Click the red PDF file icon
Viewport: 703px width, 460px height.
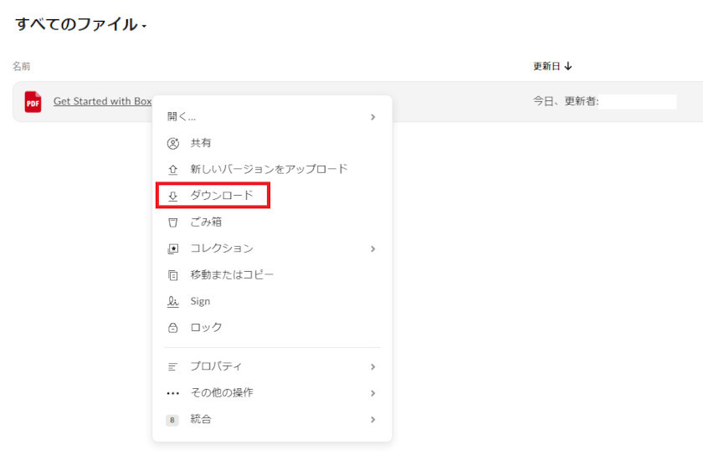pos(33,101)
